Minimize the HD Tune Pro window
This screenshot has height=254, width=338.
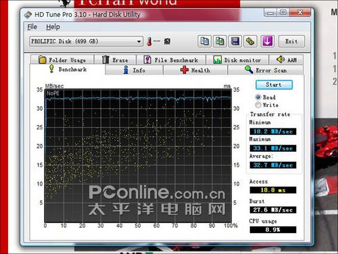coord(270,13)
